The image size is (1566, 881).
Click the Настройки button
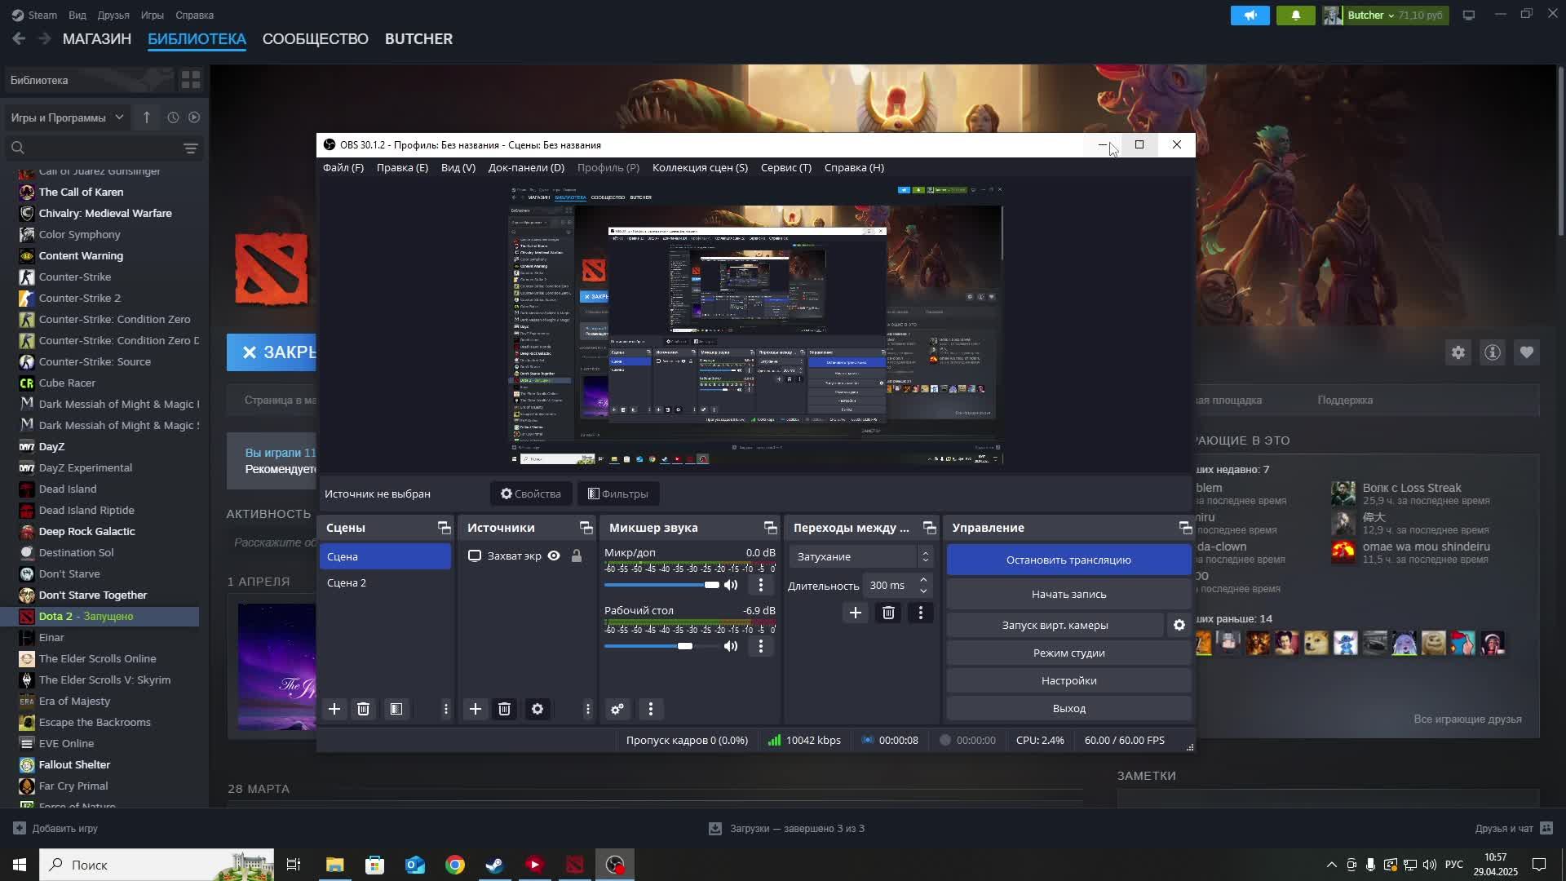point(1068,680)
